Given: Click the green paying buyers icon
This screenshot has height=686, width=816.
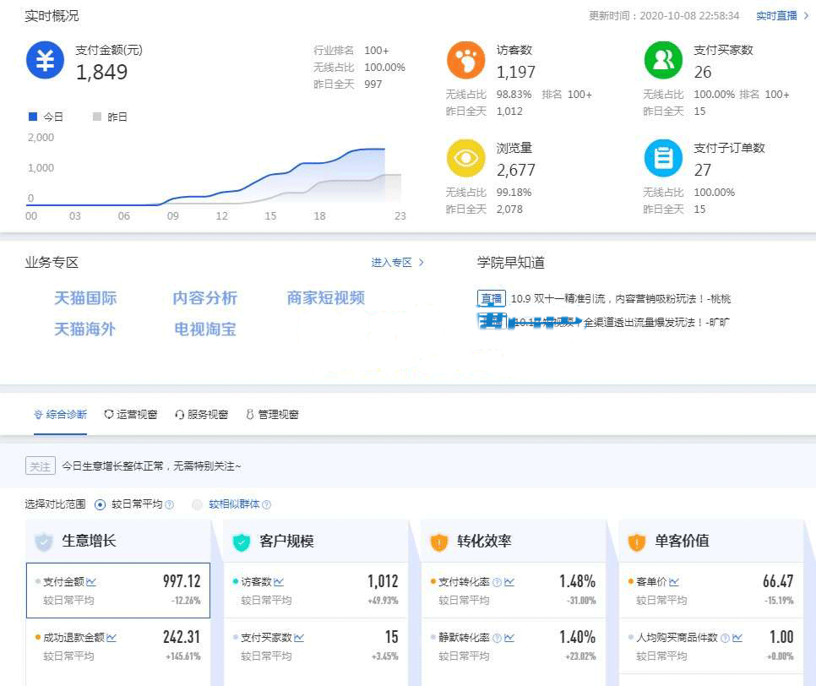Looking at the screenshot, I should coord(663,61).
